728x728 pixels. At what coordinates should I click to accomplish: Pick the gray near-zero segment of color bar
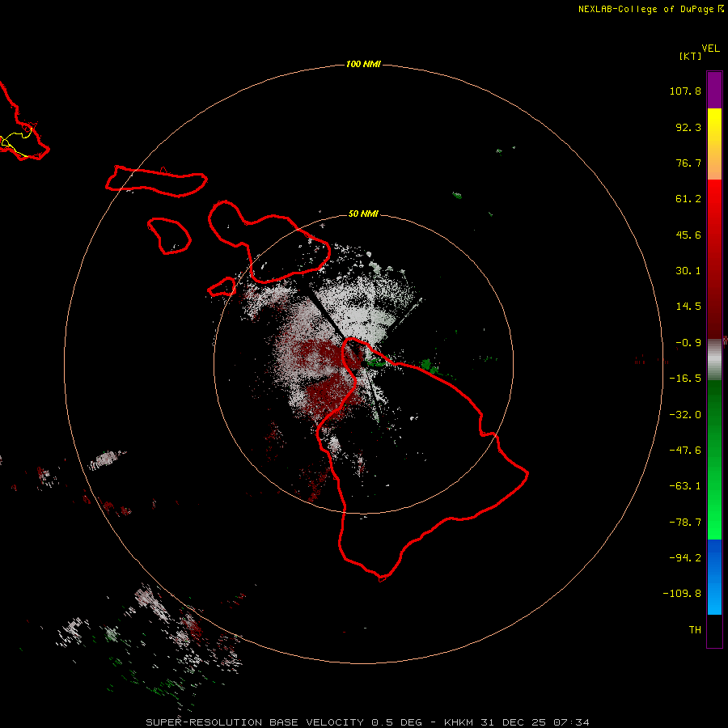pos(714,359)
